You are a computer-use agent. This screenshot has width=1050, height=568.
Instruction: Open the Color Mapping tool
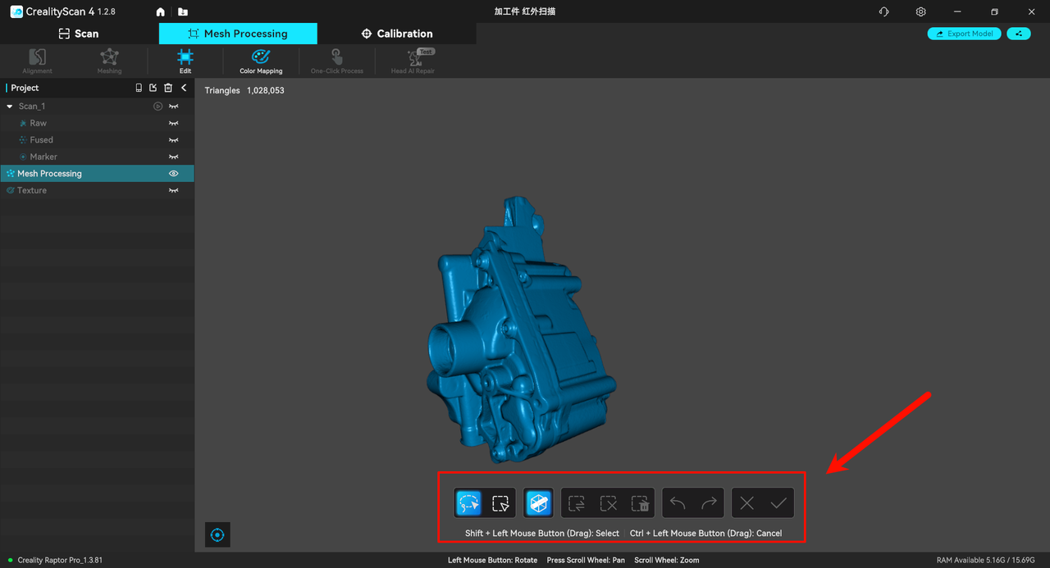point(261,61)
